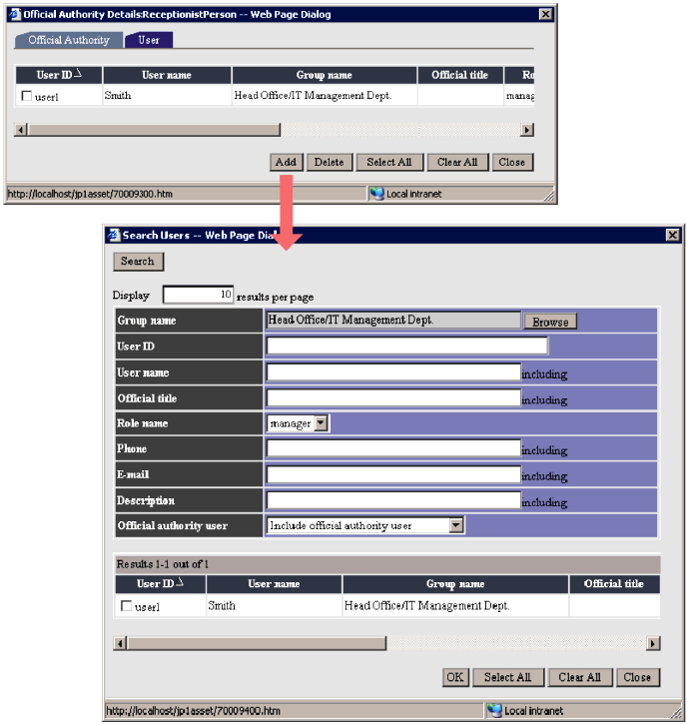
Task: Click the Group name field in search form
Action: click(x=393, y=320)
